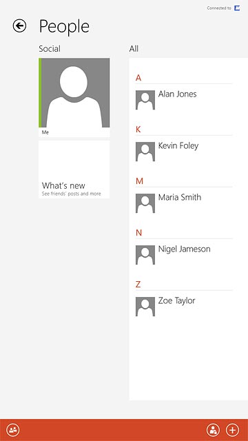Go back using the arrow button
Image resolution: width=248 pixels, height=441 pixels.
click(19, 26)
